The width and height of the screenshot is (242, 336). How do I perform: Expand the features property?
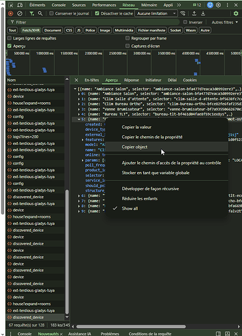(83, 140)
